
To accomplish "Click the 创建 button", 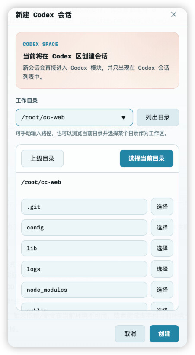I will coord(164,334).
